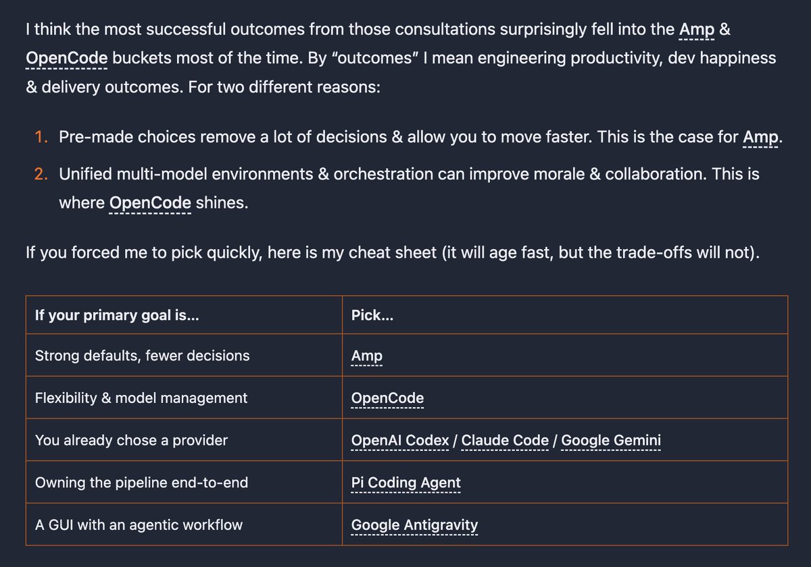
Task: Open the Amp link in the opening paragraph
Action: 697,30
